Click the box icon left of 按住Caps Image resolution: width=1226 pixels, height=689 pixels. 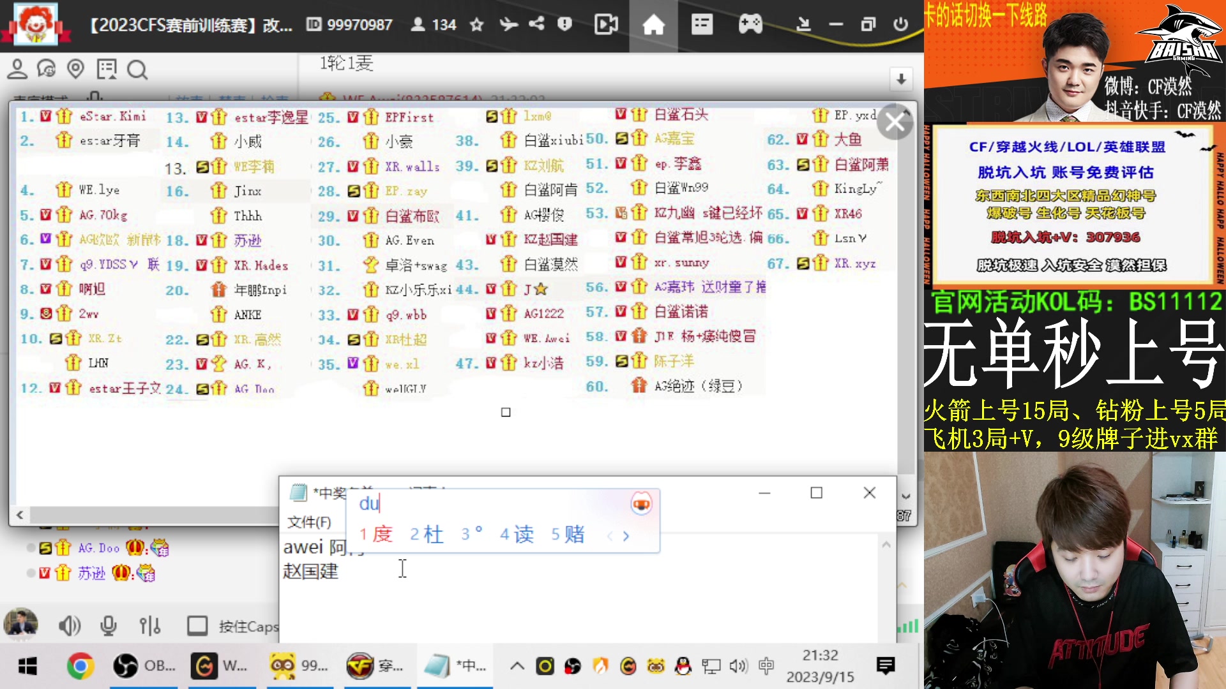pos(197,626)
